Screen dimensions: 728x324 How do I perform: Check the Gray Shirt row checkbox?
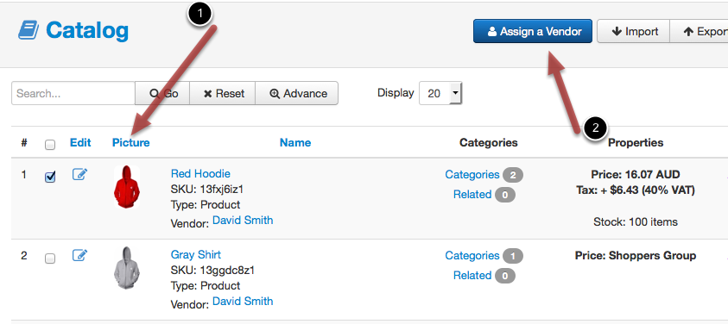click(50, 259)
